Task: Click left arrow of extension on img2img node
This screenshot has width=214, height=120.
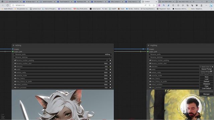Action: pos(150,66)
